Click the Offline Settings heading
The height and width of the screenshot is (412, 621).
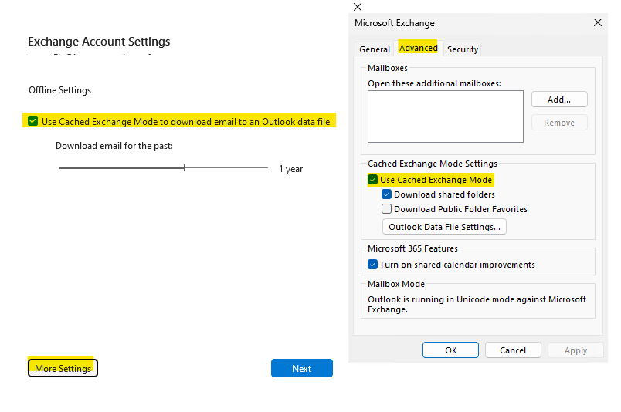click(x=59, y=90)
